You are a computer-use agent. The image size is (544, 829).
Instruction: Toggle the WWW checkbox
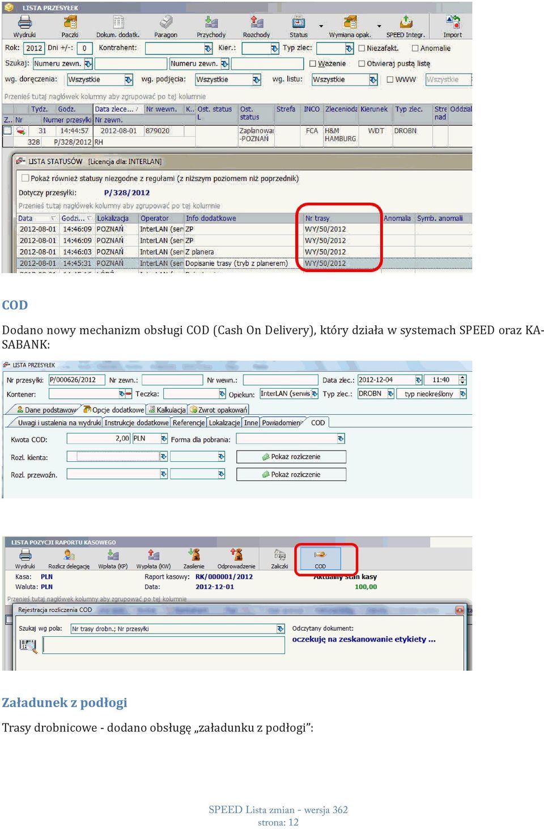pyautogui.click(x=390, y=79)
